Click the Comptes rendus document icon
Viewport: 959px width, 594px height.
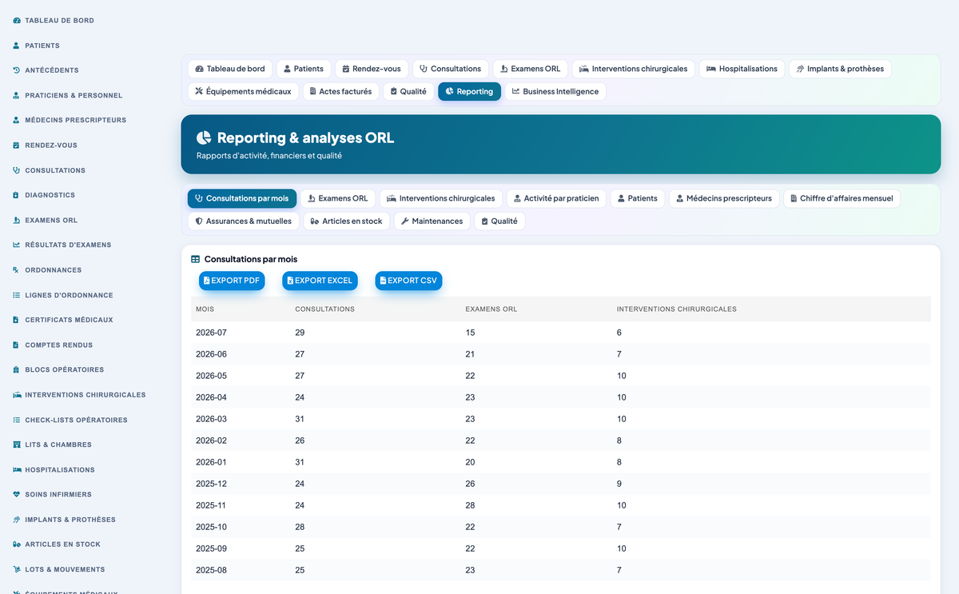point(17,345)
